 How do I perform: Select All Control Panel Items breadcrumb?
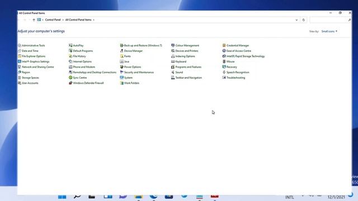[78, 20]
